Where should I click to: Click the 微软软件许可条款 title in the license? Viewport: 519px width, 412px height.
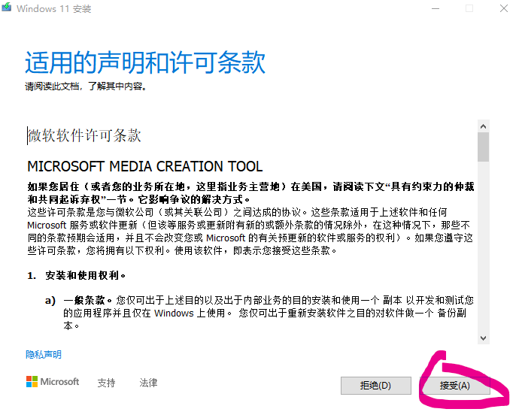point(84,135)
